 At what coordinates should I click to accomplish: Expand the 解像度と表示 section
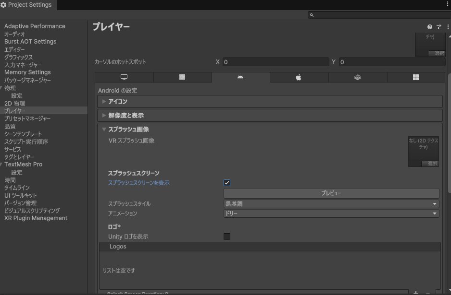click(x=270, y=115)
